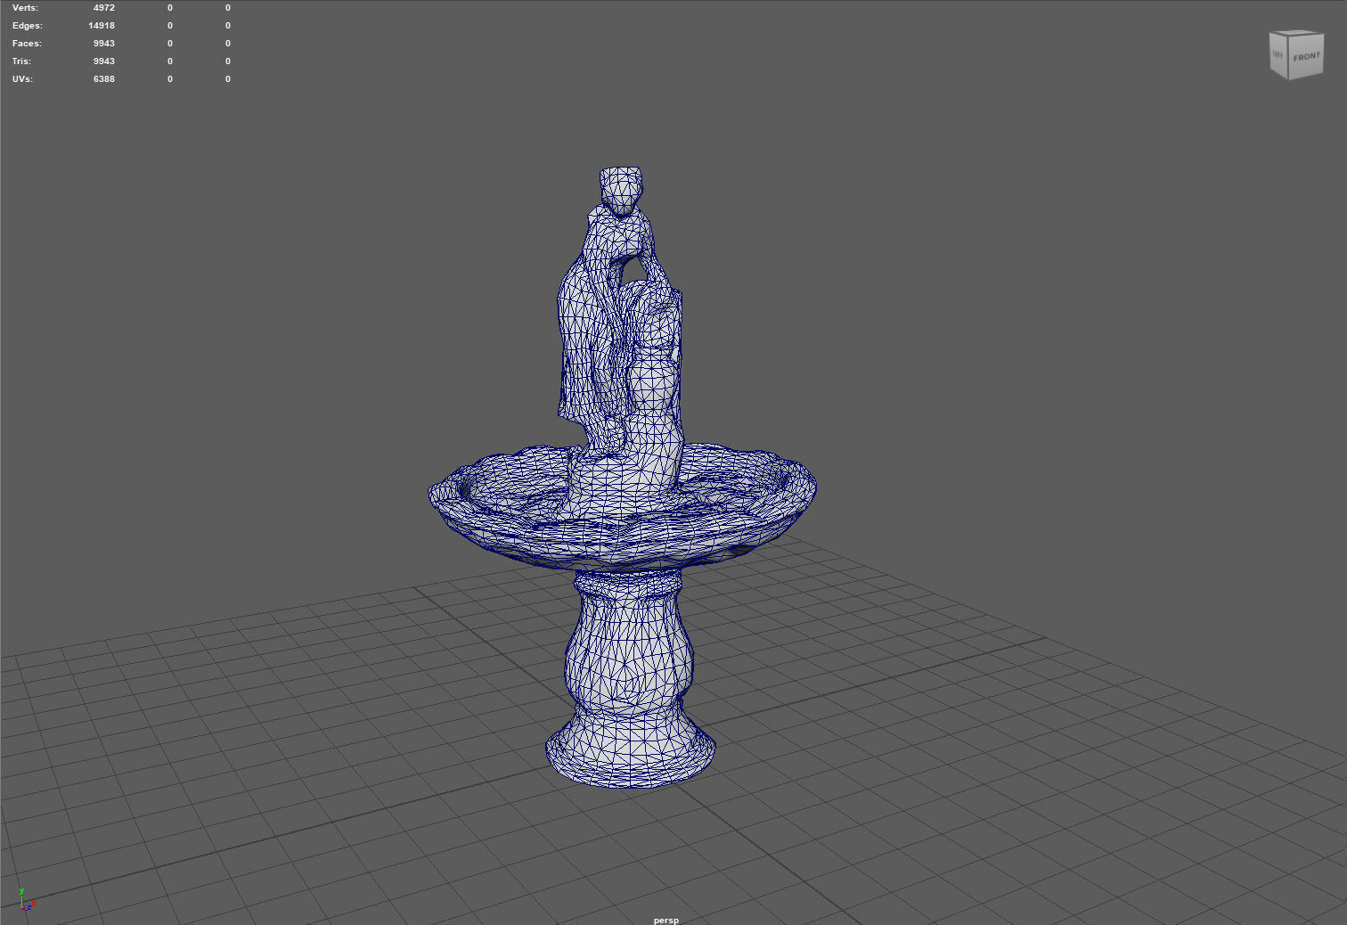This screenshot has height=925, width=1347.
Task: Click the "Edges:" heads-up label
Action: 28,26
